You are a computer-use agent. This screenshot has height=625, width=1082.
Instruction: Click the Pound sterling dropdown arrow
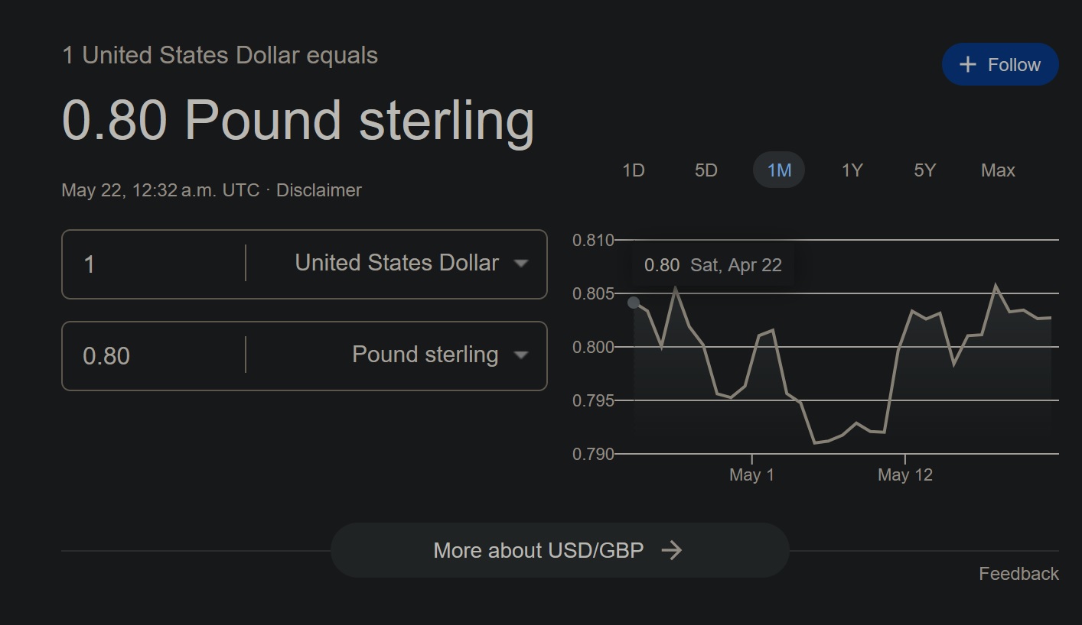coord(521,355)
